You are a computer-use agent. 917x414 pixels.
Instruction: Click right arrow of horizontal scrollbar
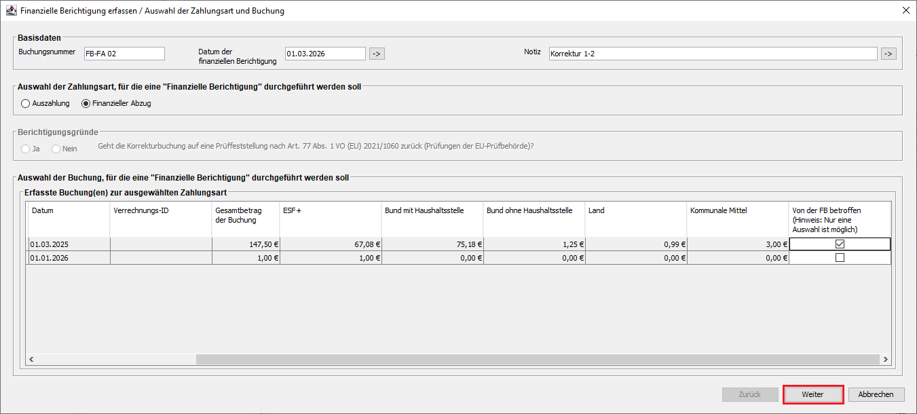pos(885,360)
